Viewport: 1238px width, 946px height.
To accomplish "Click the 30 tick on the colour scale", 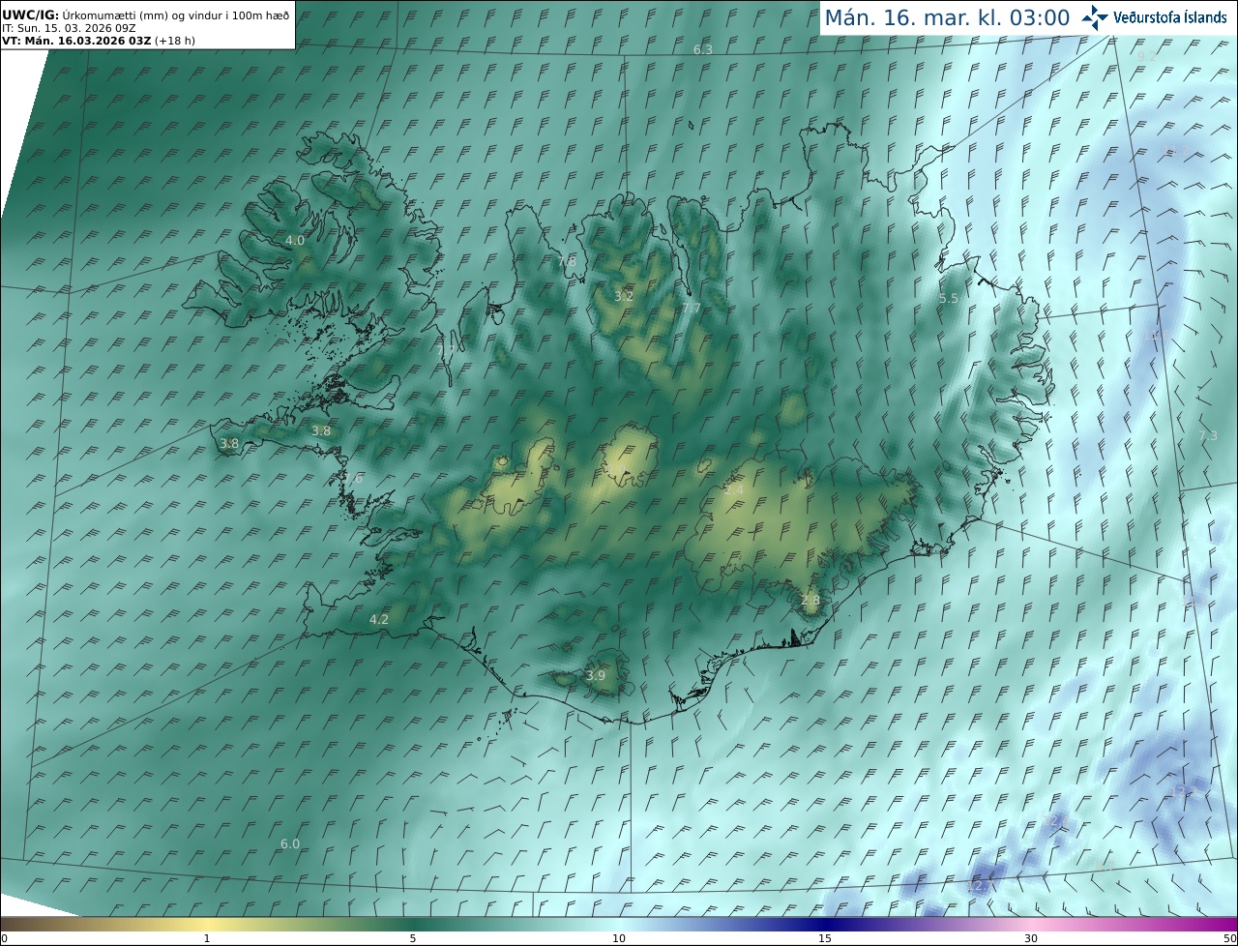I will 1031,938.
